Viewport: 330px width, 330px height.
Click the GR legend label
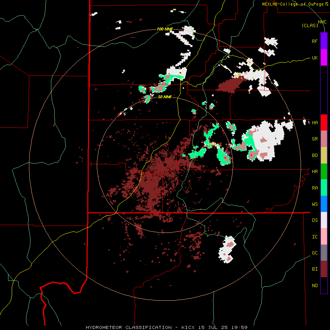tap(315, 139)
